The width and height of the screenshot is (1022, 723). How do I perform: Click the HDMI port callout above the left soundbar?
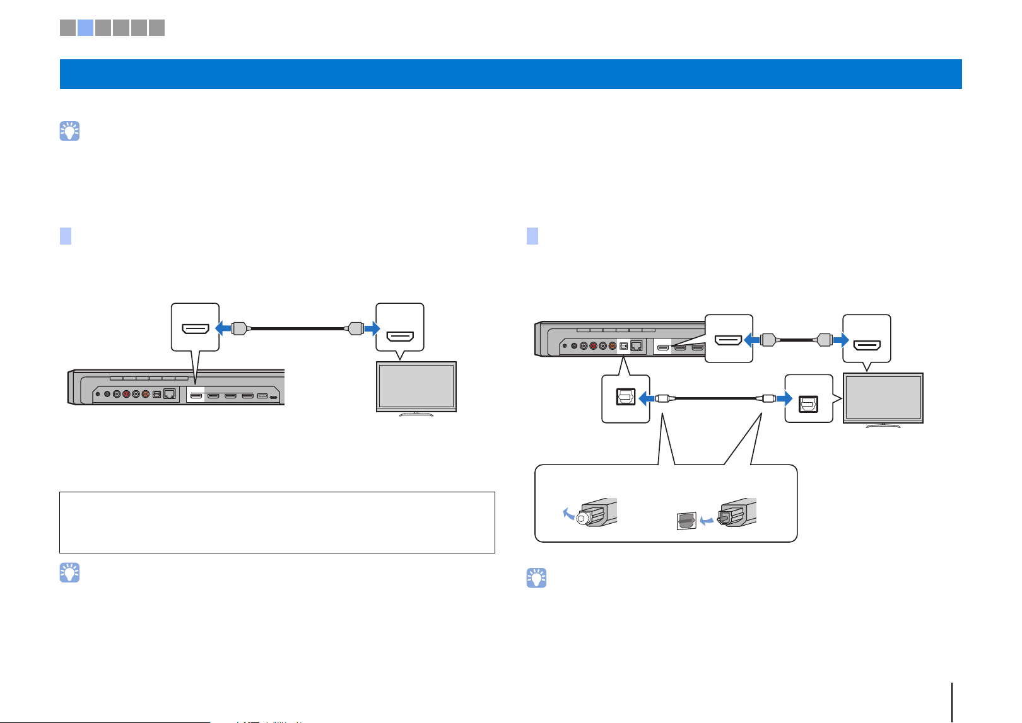click(x=196, y=327)
